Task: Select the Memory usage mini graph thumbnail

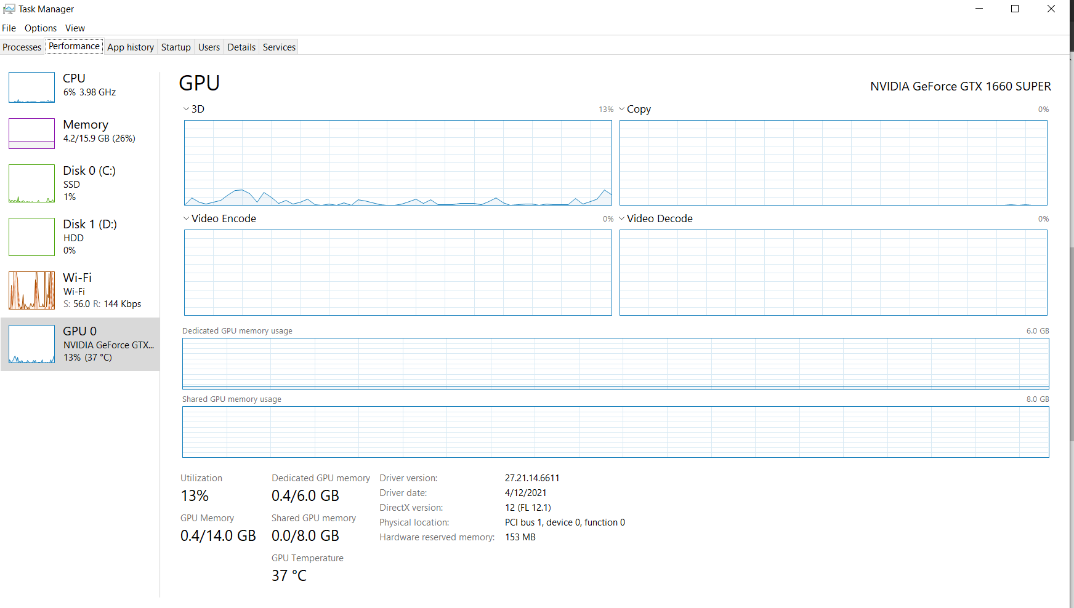Action: point(32,134)
